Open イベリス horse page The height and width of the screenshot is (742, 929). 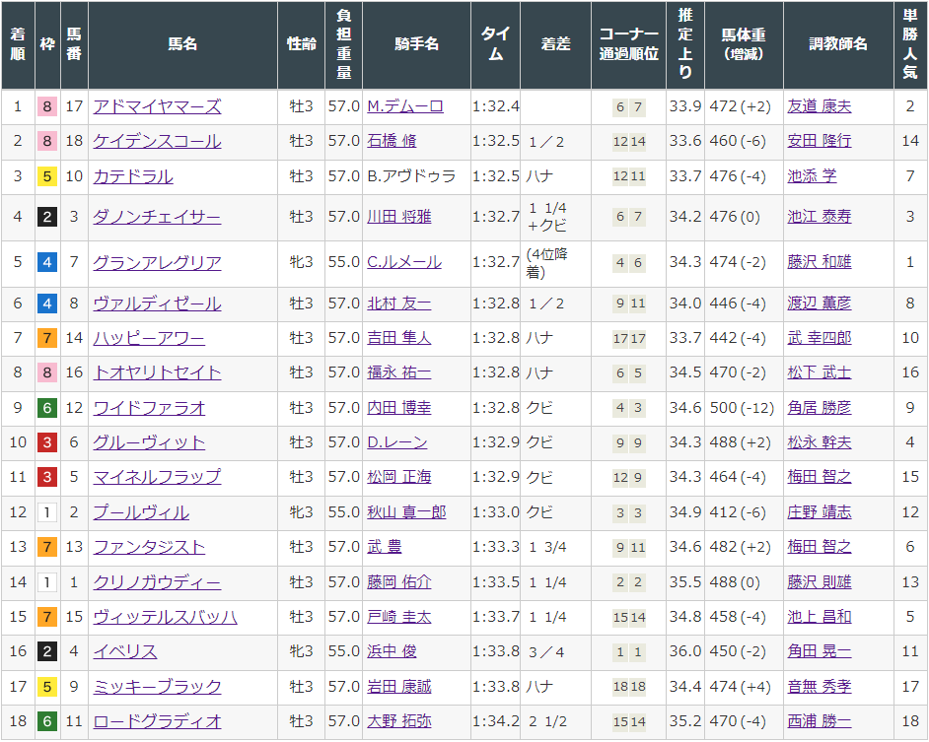pos(125,651)
